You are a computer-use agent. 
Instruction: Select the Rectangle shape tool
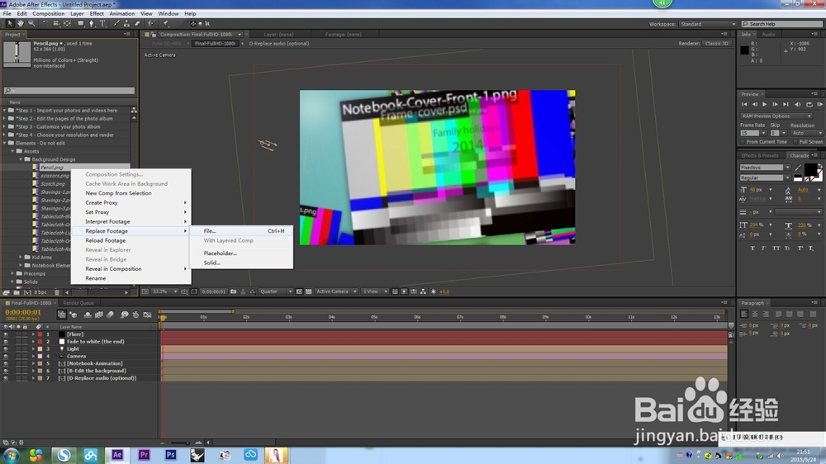tap(81, 24)
